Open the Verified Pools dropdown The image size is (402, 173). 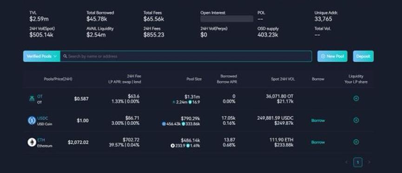[41, 56]
